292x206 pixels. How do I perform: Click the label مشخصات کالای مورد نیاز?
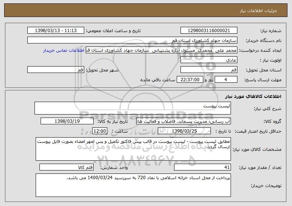(257, 149)
